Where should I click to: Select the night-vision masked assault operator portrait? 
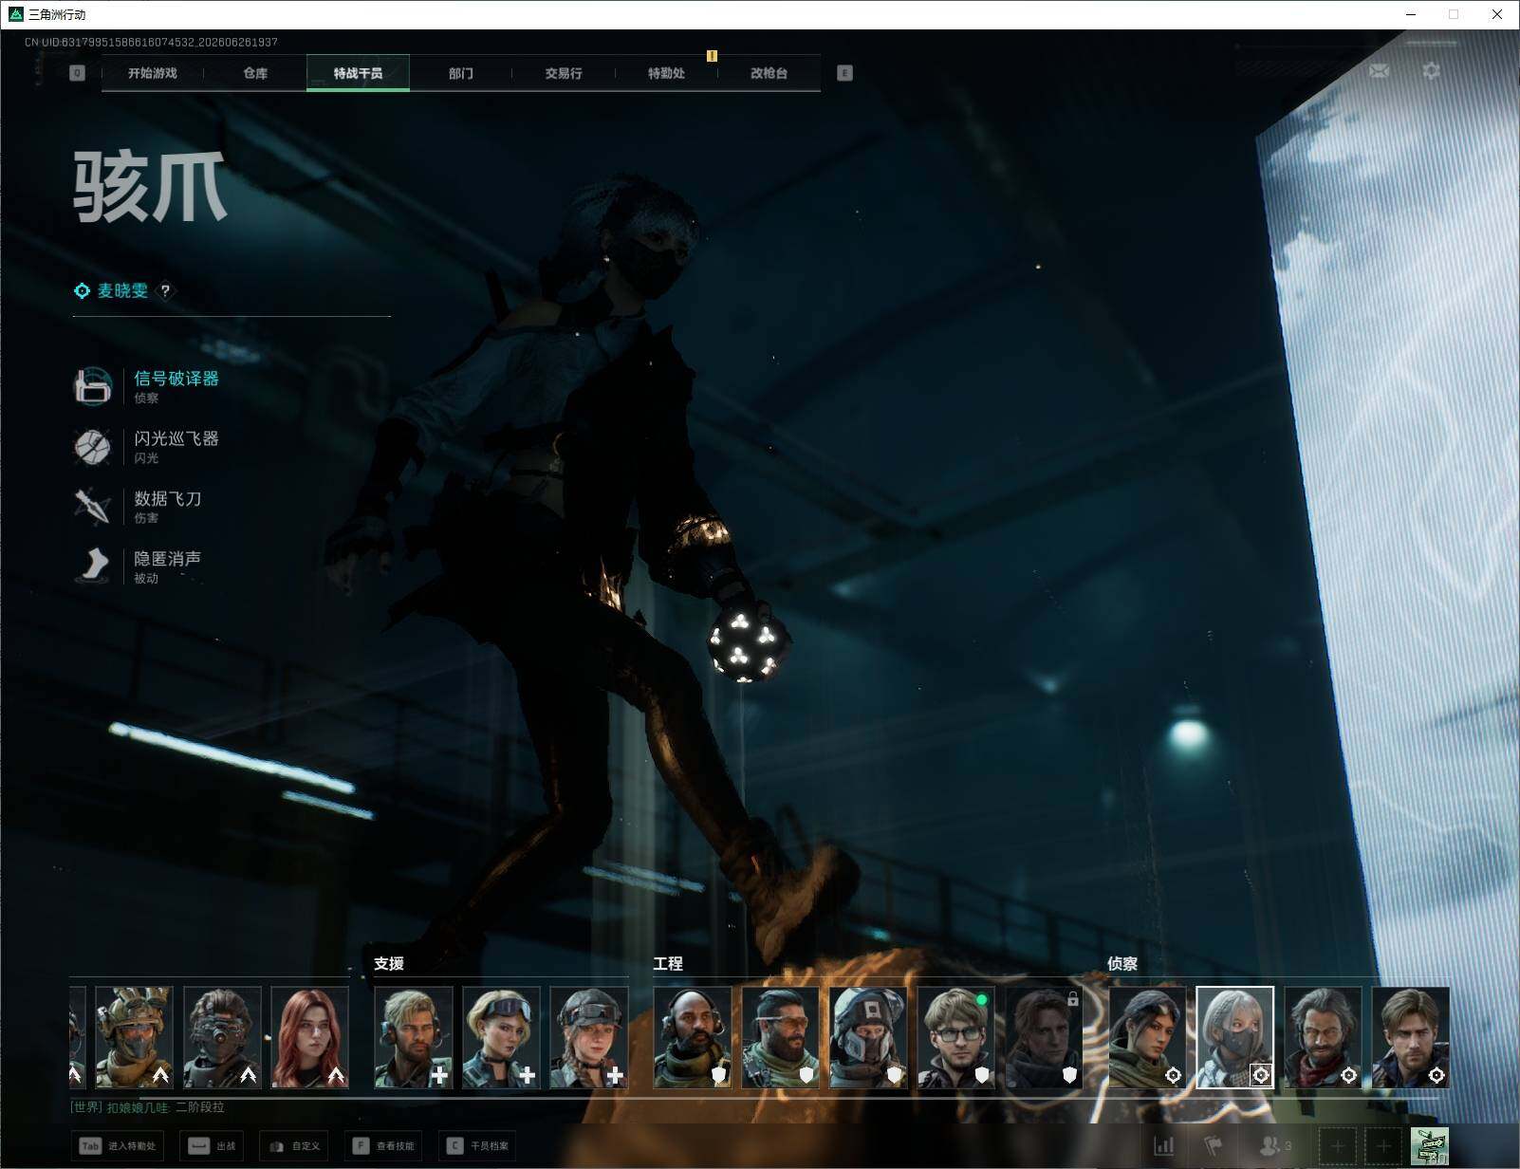coord(222,1037)
